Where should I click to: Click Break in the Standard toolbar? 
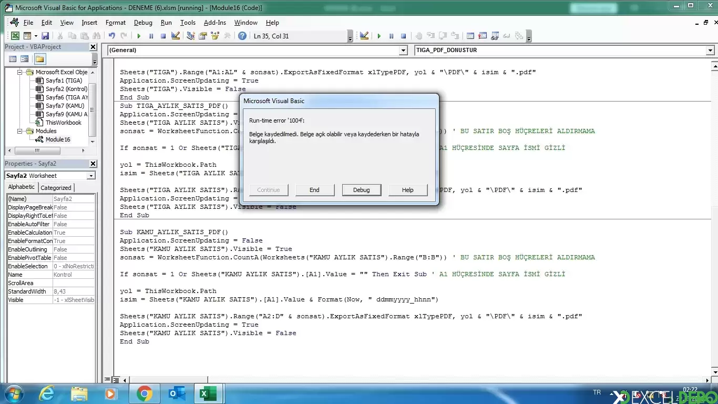[151, 36]
